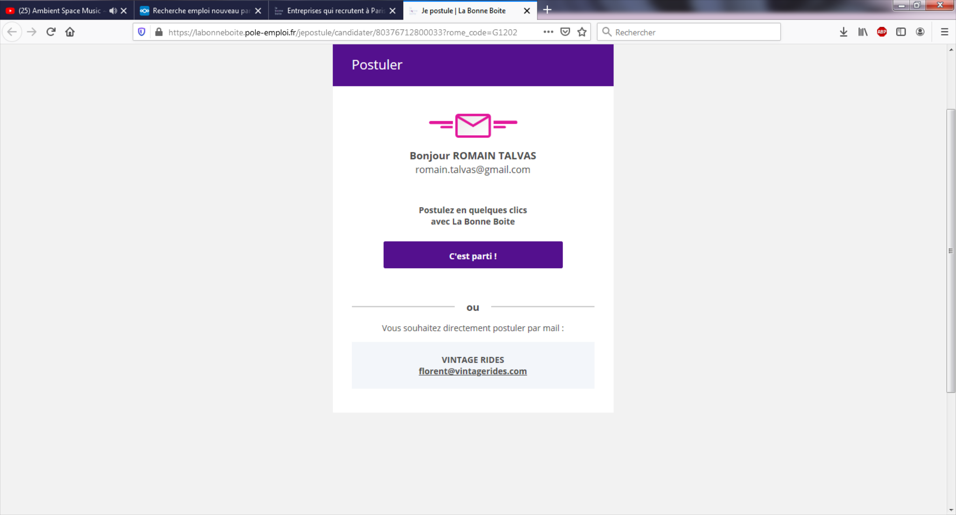Click the Rechercher search field
956x515 pixels.
689,32
